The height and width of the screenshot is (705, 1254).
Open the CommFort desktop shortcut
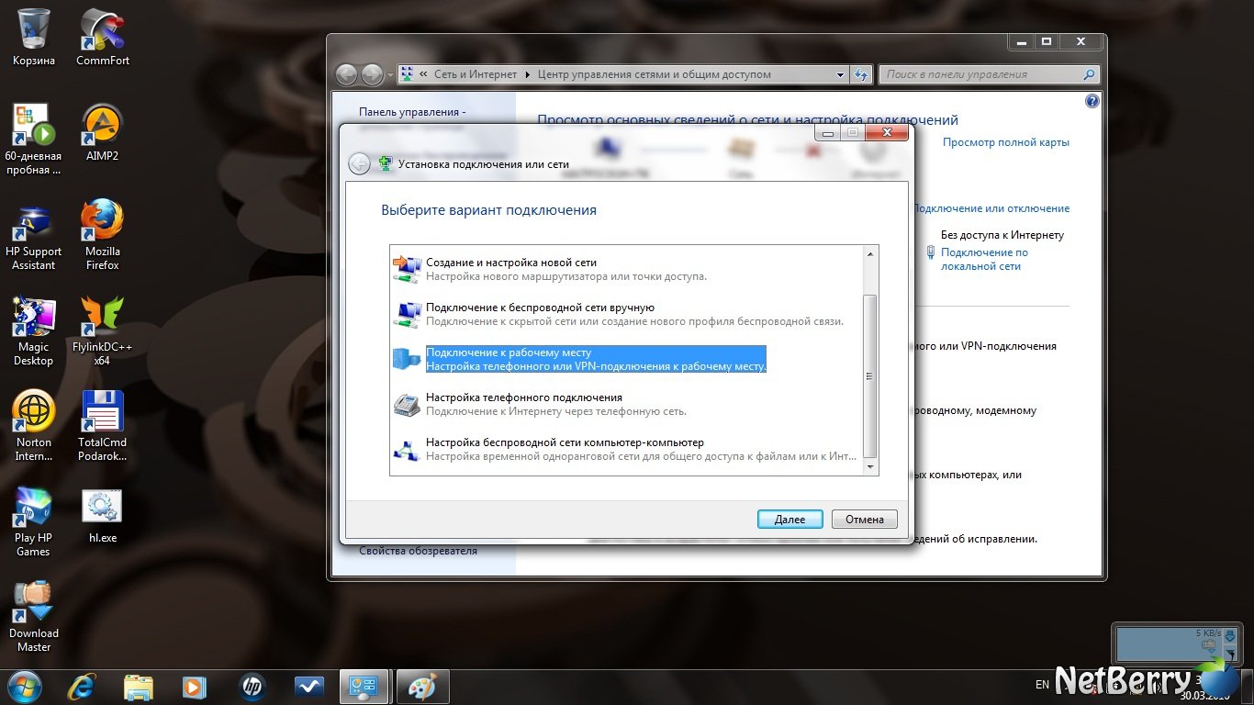103,38
